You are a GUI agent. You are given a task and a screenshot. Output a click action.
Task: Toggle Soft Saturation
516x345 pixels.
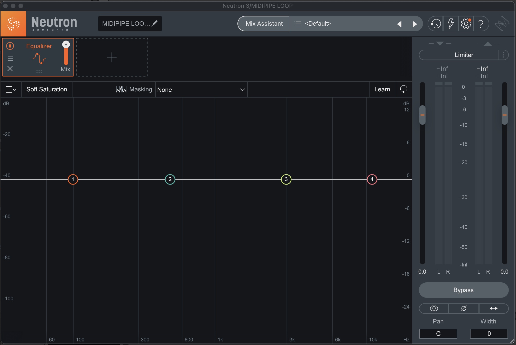click(x=47, y=89)
